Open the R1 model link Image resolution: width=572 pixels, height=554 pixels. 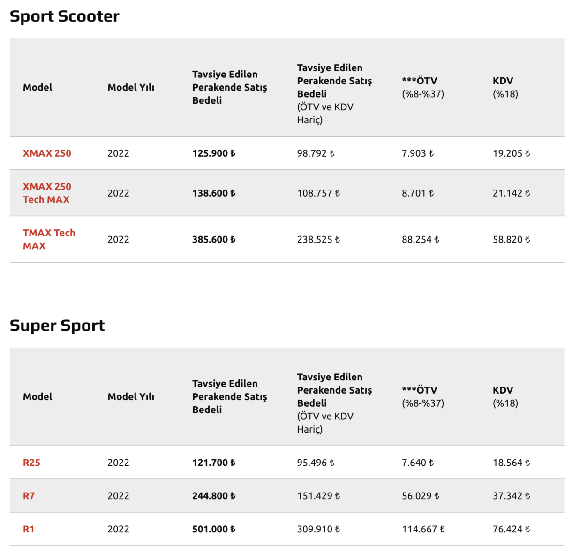coord(29,529)
